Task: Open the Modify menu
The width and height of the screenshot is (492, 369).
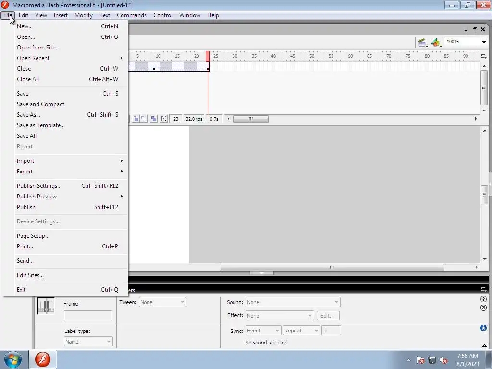Action: click(x=84, y=15)
